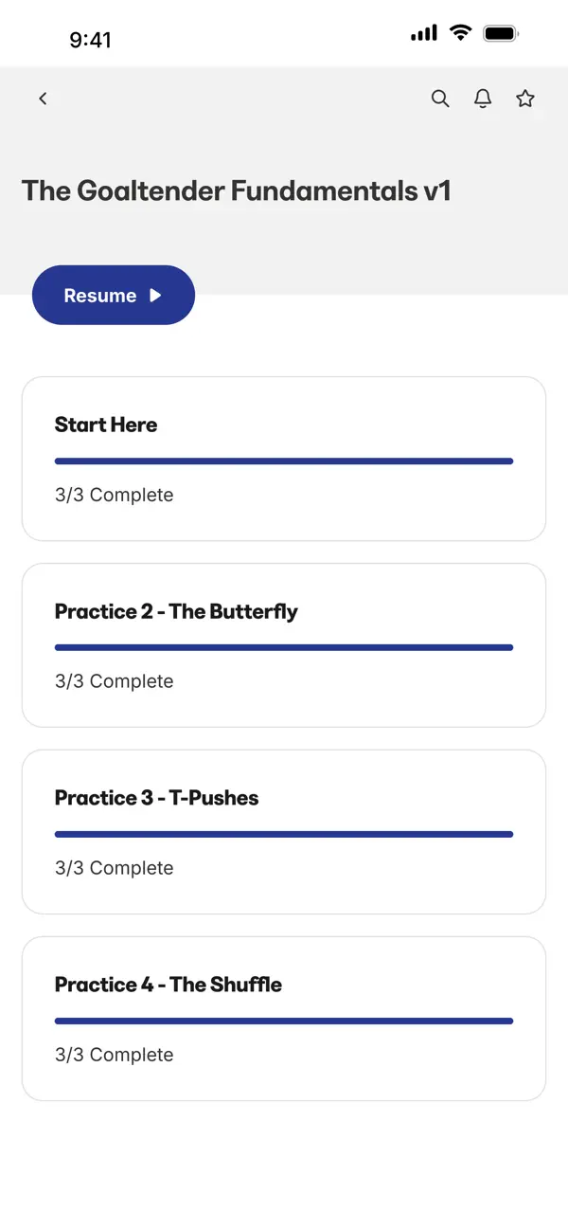Tap the Wi-Fi icon in status bar
Screen dimensions: 568x1230
click(x=460, y=32)
